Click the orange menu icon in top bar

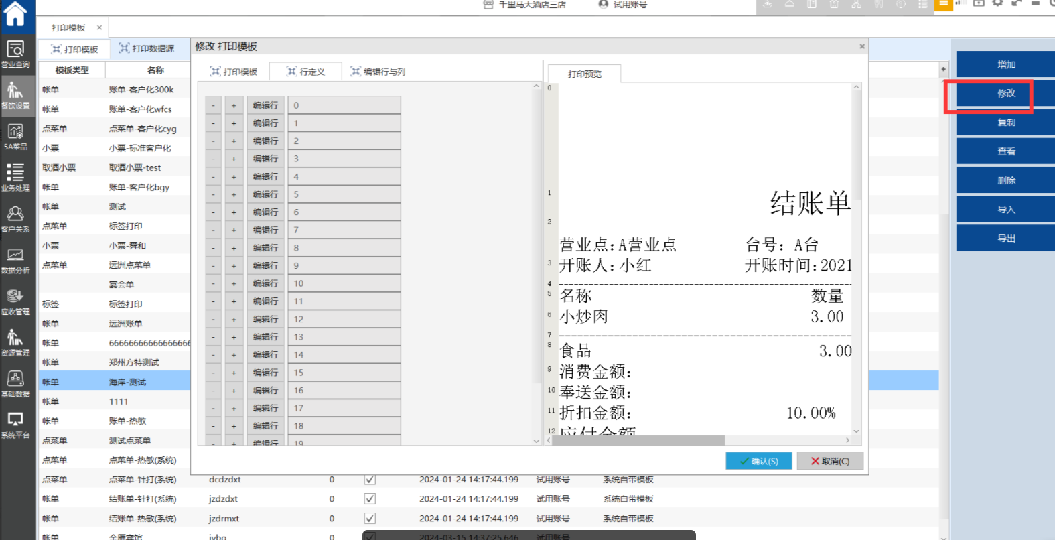pyautogui.click(x=943, y=5)
